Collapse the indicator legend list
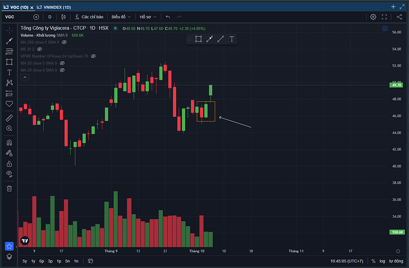Viewport: 409px width, 268px height. pyautogui.click(x=24, y=76)
